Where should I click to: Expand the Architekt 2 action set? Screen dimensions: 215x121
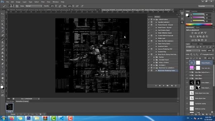point(154,65)
